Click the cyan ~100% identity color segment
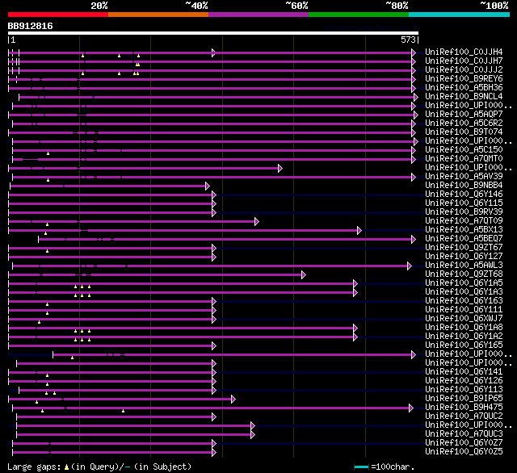Image resolution: width=517 pixels, height=473 pixels. 460,15
